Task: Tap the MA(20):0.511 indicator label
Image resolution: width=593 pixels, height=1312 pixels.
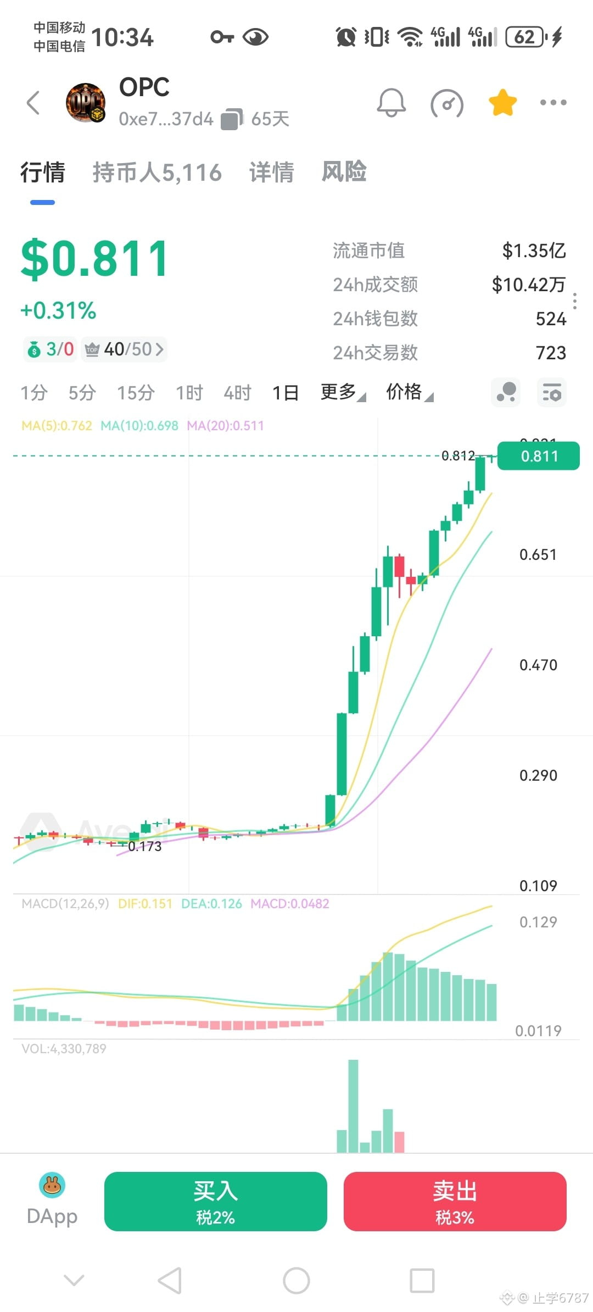Action: (x=225, y=426)
